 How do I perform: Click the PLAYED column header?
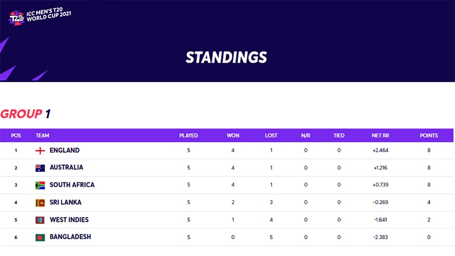click(x=188, y=136)
